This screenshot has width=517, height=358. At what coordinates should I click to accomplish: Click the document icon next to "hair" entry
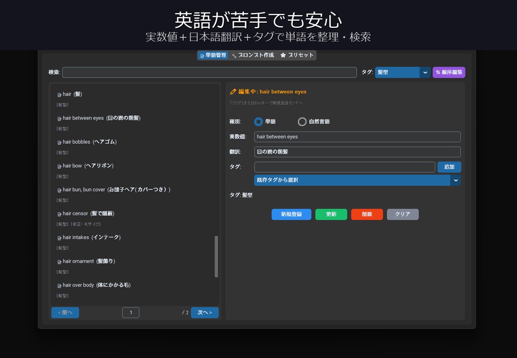pyautogui.click(x=59, y=94)
